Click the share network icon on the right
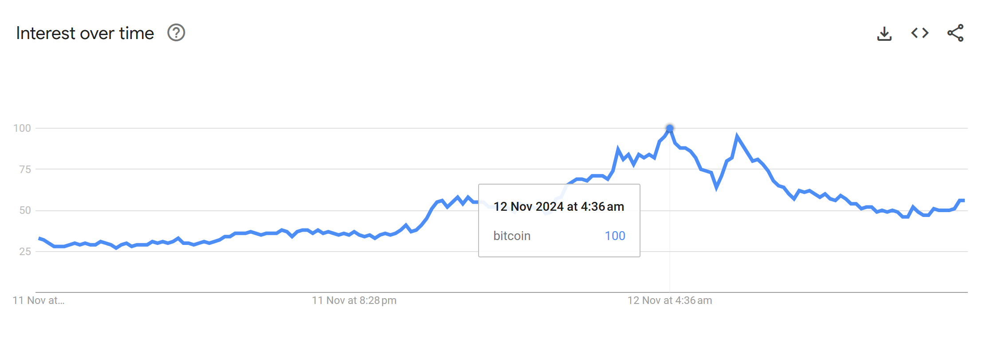 [955, 33]
